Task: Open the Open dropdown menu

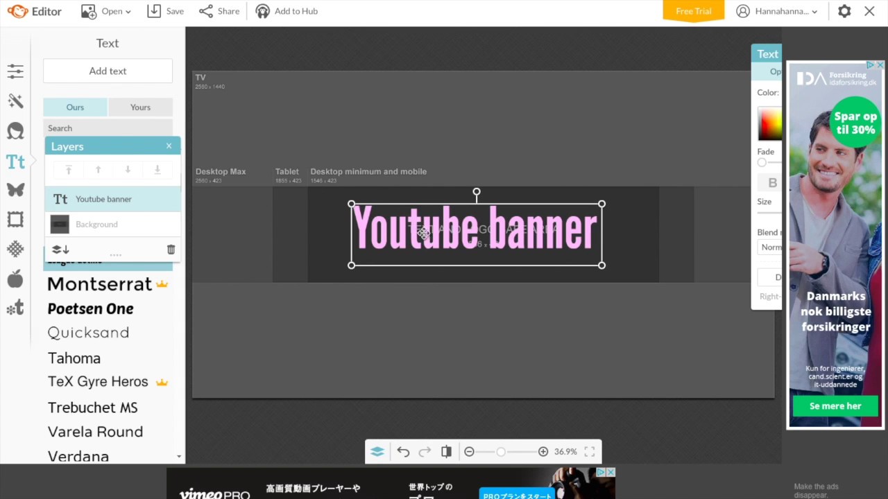Action: [106, 11]
